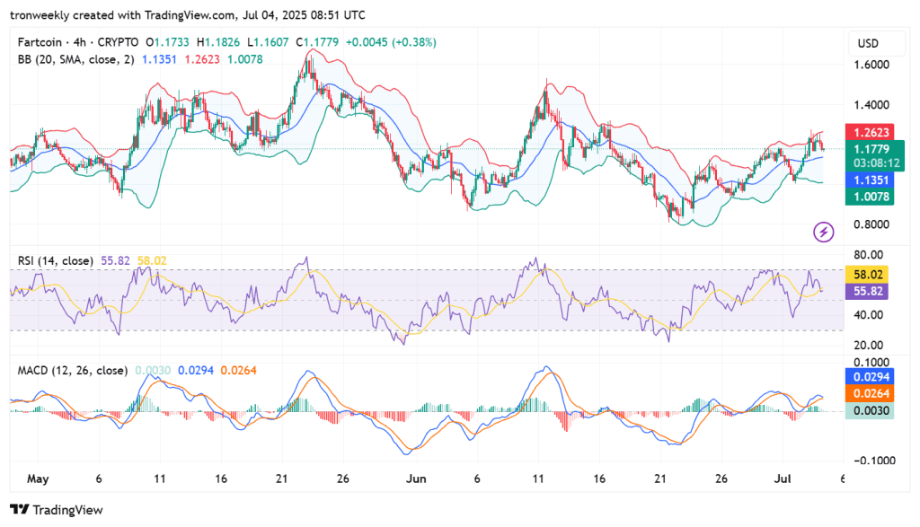
Task: Click the May label on time axis
Action: point(38,479)
